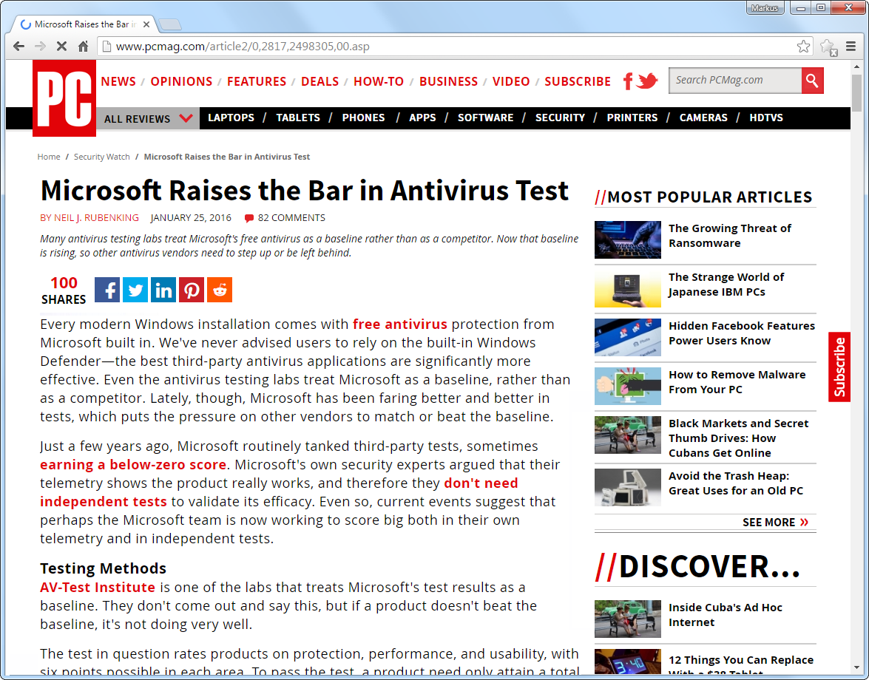Screen dimensions: 869x680
Task: Open PCMag Facebook page from header
Action: [x=627, y=81]
